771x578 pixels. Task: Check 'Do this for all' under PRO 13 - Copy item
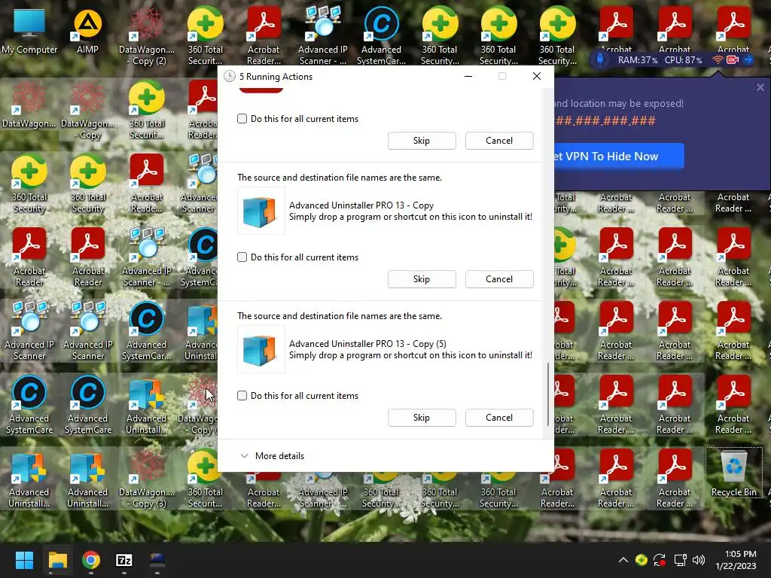click(242, 257)
